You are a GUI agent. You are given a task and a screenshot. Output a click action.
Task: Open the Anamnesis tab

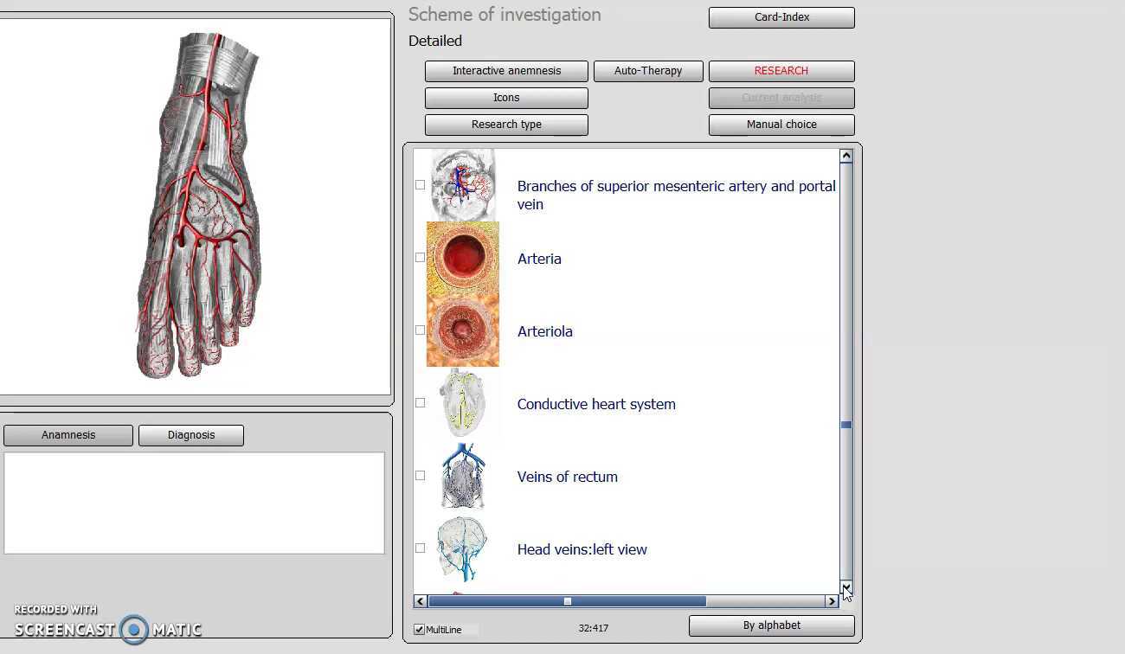(68, 435)
